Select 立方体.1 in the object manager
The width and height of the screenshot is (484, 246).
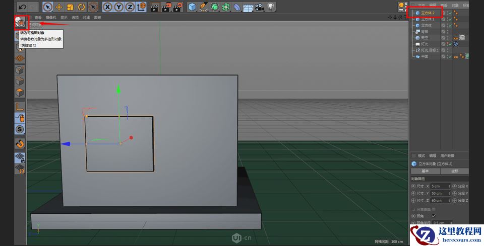428,19
